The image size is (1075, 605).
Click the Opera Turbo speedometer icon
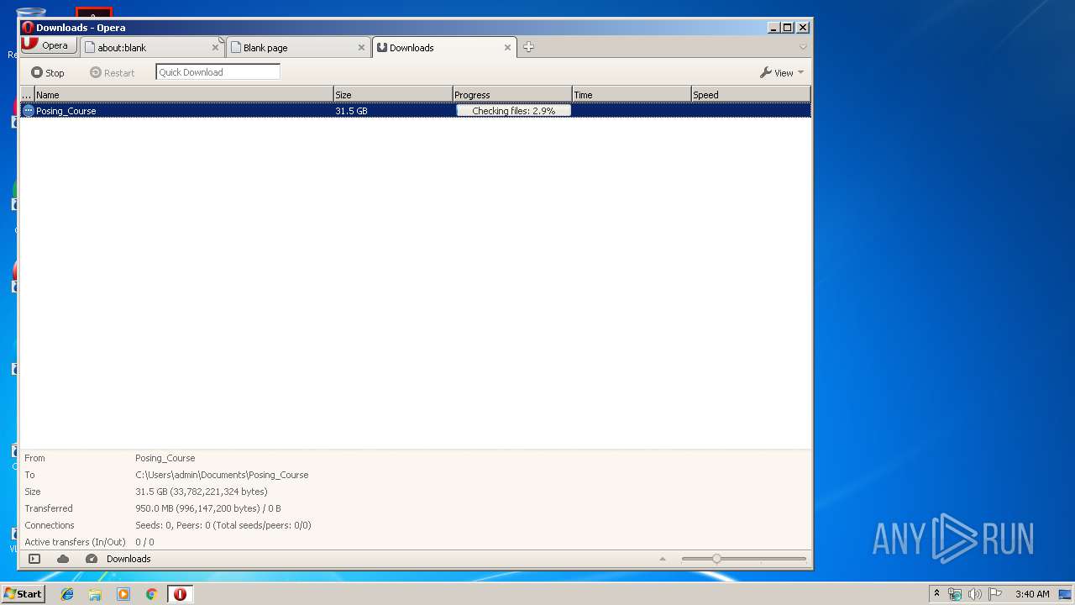pos(92,559)
